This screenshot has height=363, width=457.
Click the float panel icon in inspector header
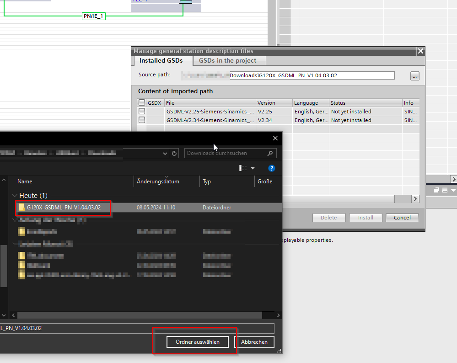click(x=436, y=190)
